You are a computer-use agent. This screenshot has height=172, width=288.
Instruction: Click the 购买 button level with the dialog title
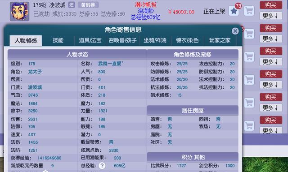(271, 28)
